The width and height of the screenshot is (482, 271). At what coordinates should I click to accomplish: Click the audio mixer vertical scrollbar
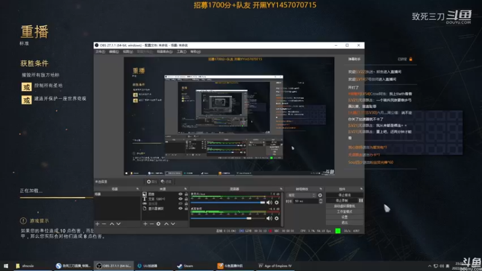pos(282,210)
